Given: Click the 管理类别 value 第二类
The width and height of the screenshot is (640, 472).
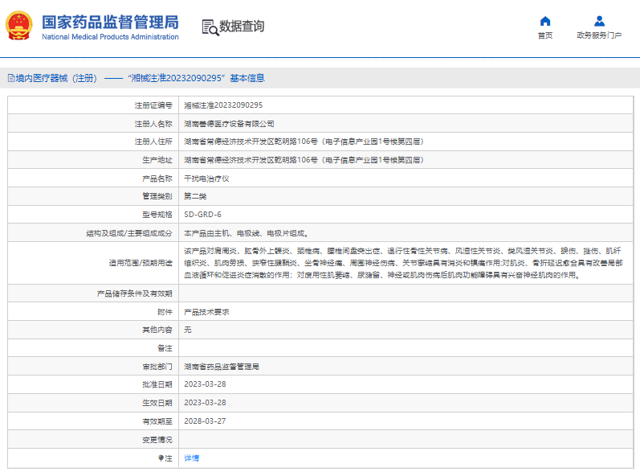Looking at the screenshot, I should [197, 196].
